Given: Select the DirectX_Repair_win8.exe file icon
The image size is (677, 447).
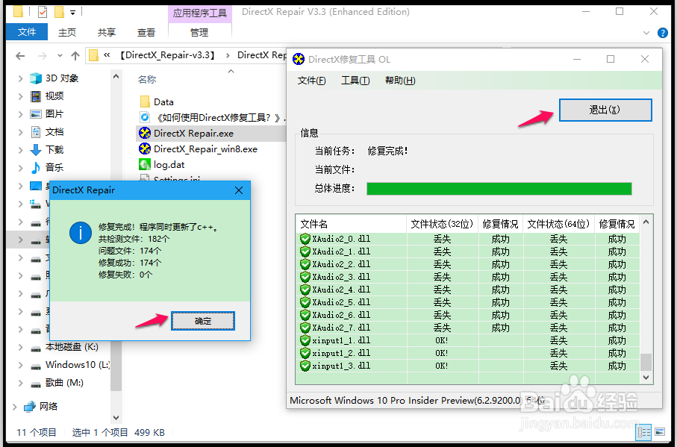Looking at the screenshot, I should pyautogui.click(x=145, y=149).
